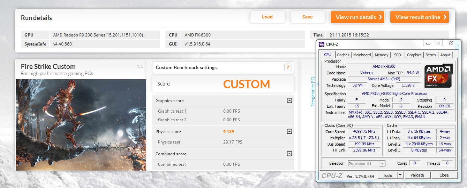467x188 pixels.
Task: Collapse the Physics score section
Action: point(289,132)
